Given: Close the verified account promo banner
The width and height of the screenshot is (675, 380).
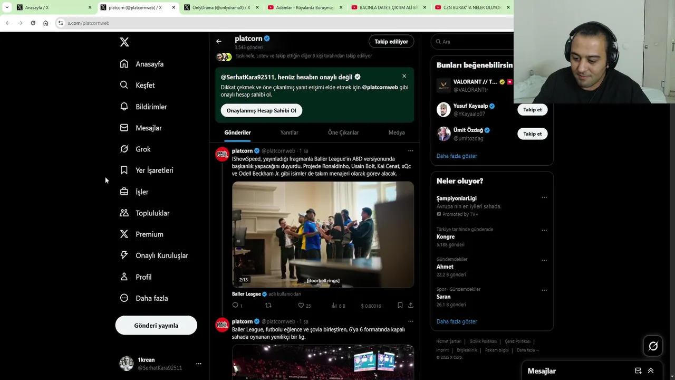Looking at the screenshot, I should [404, 76].
